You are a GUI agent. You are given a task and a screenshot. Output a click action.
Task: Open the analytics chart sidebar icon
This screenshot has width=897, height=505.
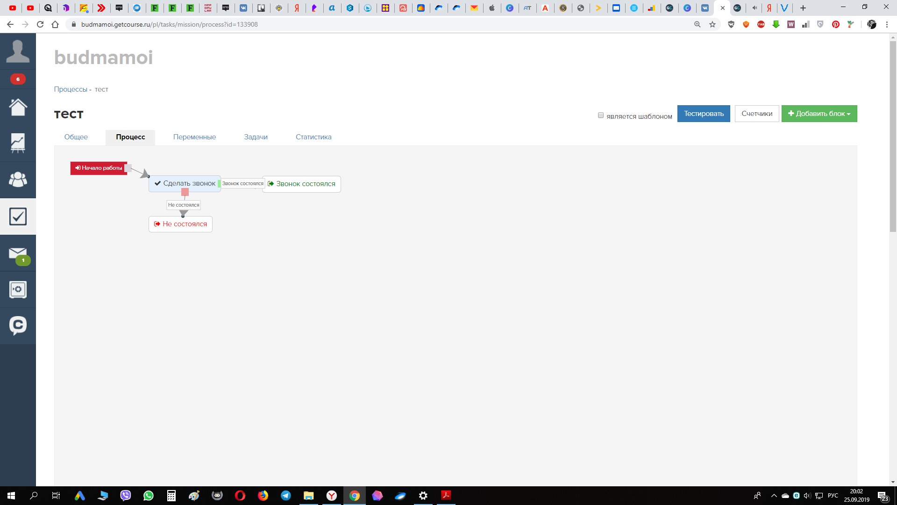tap(18, 143)
